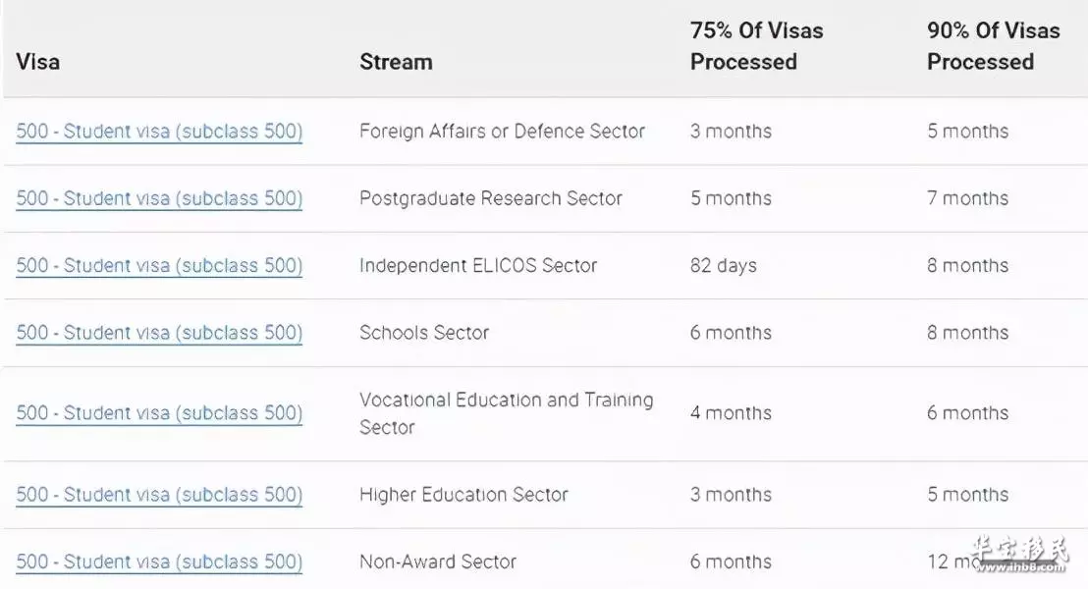Select the Independent ELICOS Sector text
This screenshot has width=1088, height=589.
478,266
